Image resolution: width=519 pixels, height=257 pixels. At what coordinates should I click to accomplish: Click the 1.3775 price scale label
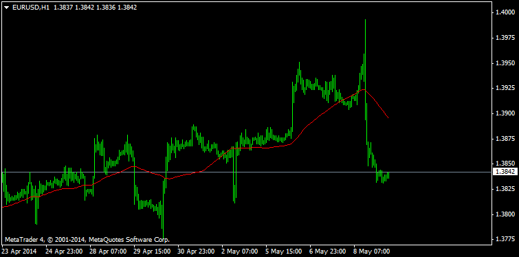[x=505, y=239]
